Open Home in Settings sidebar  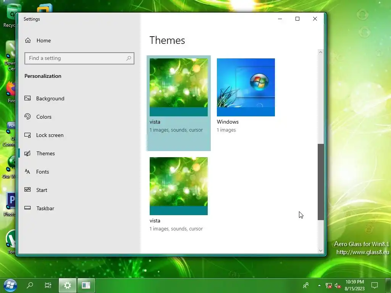coord(38,40)
